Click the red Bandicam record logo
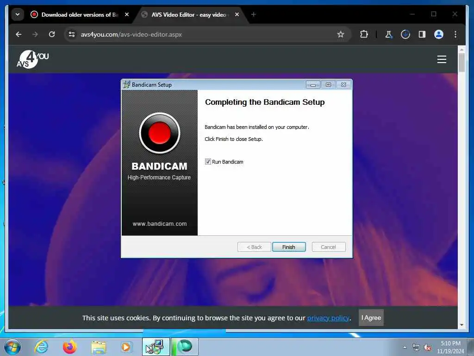Screen dimensions: 474x356 (x=160, y=133)
